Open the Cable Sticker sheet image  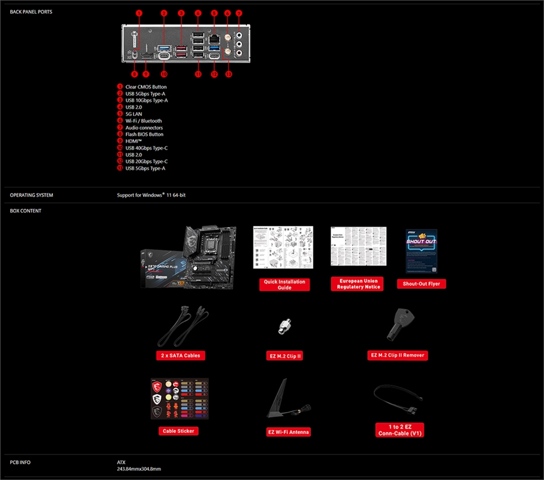click(180, 398)
